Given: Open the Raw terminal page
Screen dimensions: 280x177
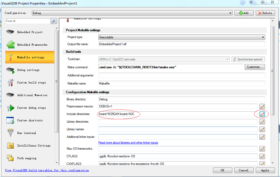Looking at the screenshot, I should coord(26,133).
